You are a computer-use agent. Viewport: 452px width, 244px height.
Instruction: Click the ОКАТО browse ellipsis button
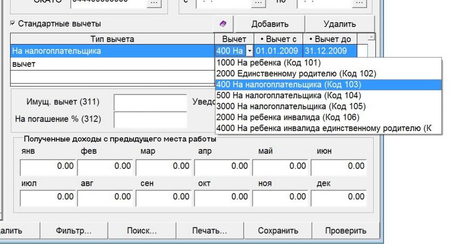click(x=154, y=3)
